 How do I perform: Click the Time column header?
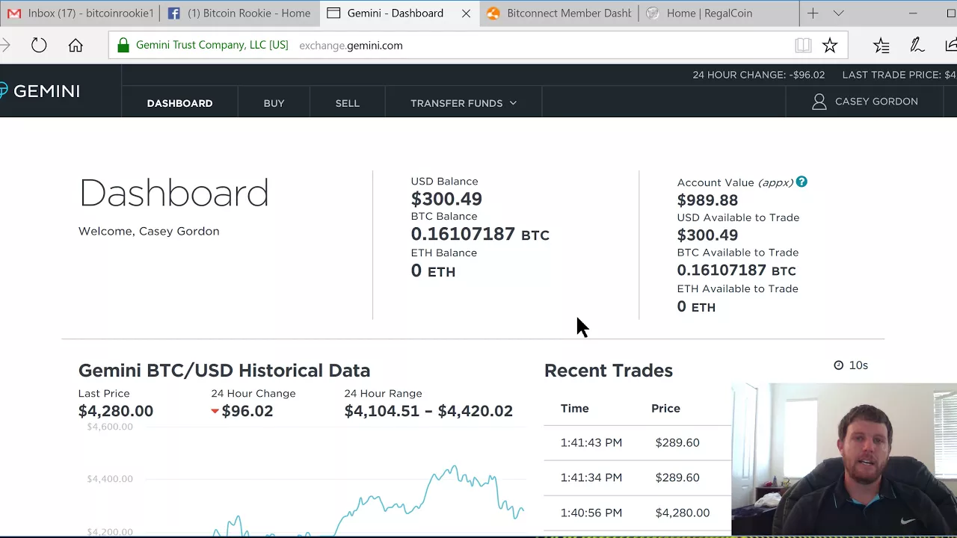click(x=575, y=408)
